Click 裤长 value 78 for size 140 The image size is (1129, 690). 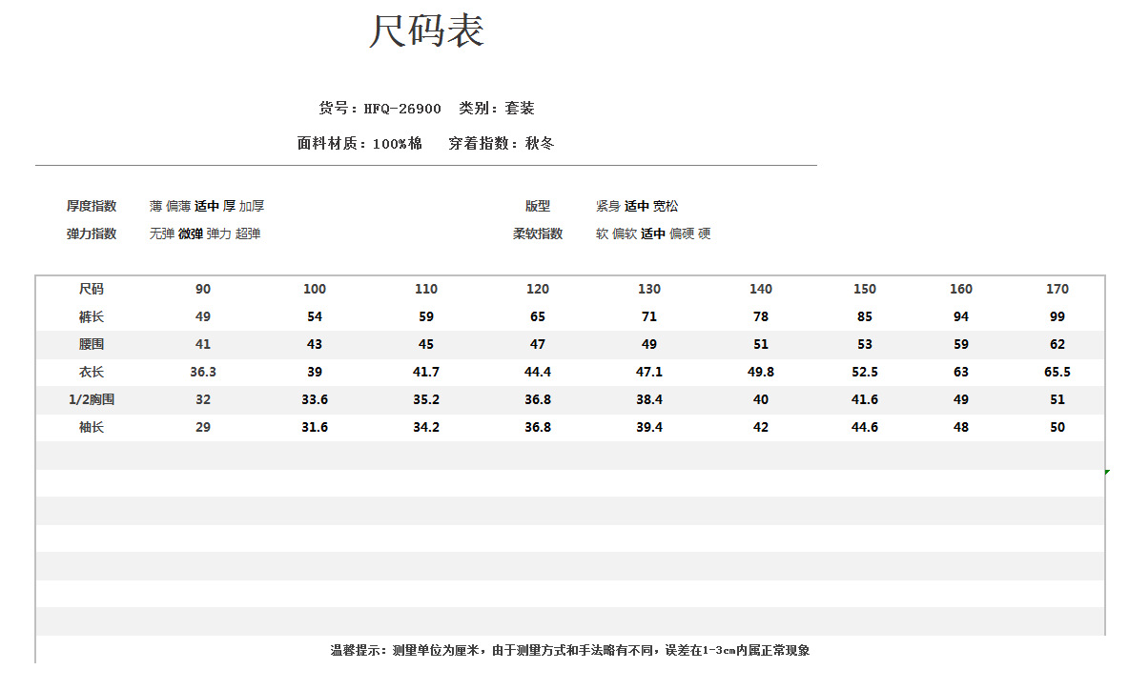coord(761,316)
